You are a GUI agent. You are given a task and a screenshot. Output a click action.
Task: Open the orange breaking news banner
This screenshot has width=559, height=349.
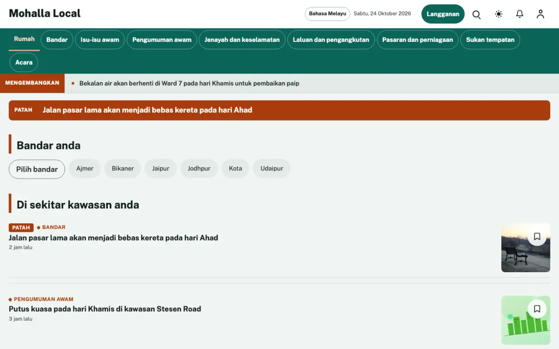[279, 110]
